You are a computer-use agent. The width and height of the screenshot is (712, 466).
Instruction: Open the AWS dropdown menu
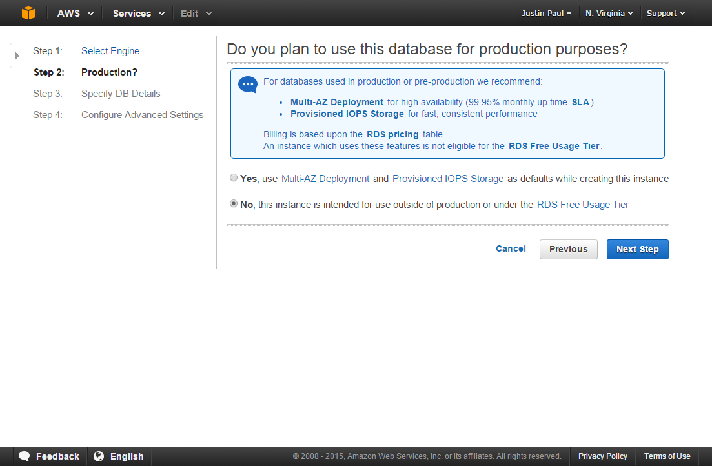point(75,13)
